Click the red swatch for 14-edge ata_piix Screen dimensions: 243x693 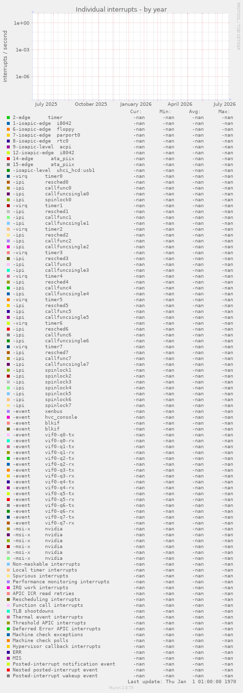(x=8, y=159)
